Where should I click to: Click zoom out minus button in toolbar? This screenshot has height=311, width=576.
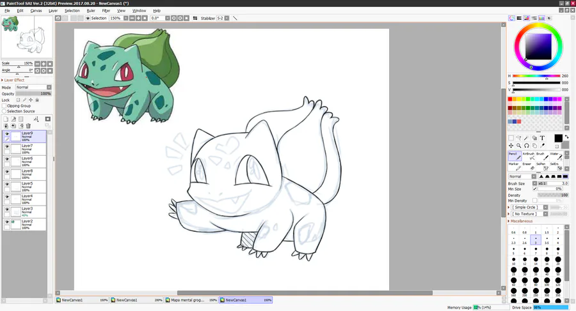point(132,18)
